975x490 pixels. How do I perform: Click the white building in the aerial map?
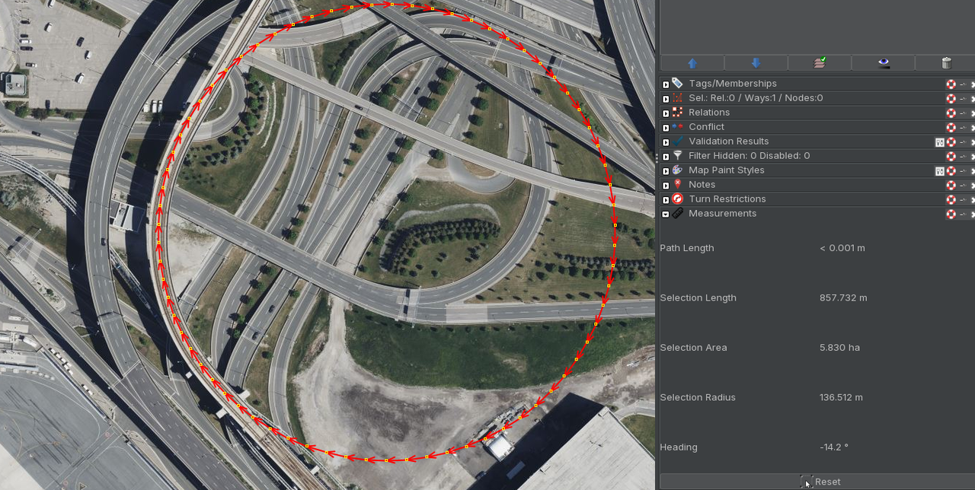click(500, 446)
